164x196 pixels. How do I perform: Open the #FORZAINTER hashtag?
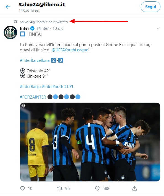click(33, 97)
